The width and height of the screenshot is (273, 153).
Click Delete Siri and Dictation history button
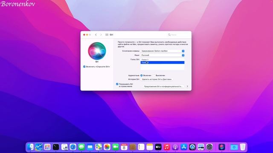(x=157, y=79)
